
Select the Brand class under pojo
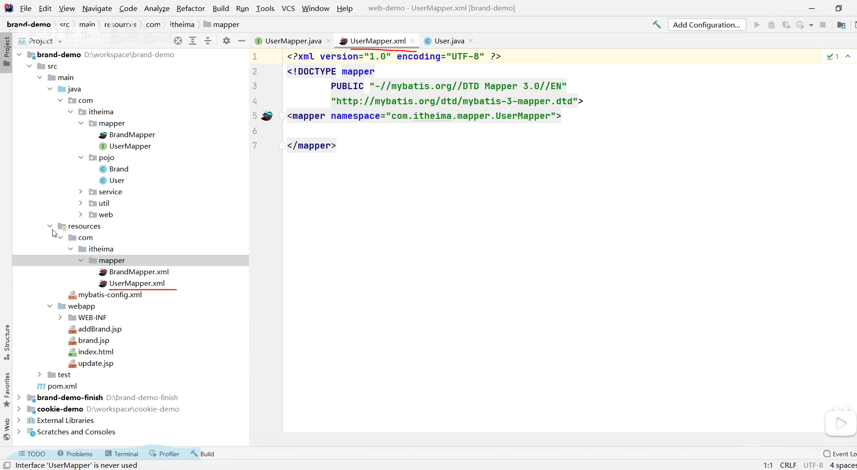pyautogui.click(x=119, y=169)
